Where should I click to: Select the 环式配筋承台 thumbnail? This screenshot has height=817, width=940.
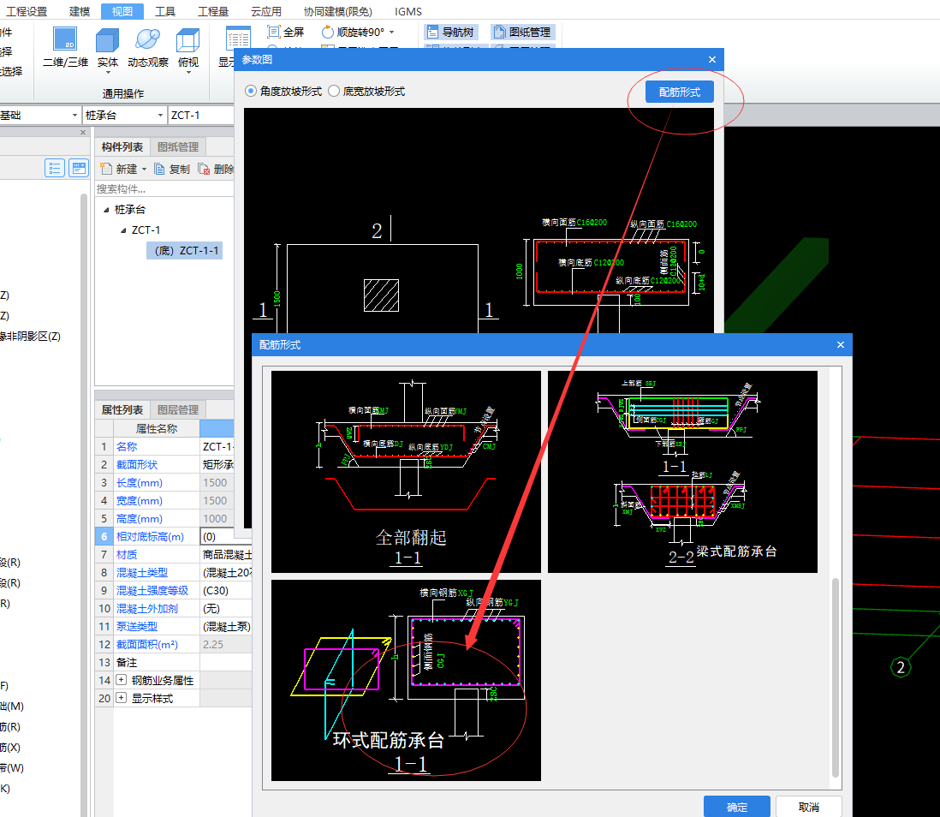click(x=406, y=680)
